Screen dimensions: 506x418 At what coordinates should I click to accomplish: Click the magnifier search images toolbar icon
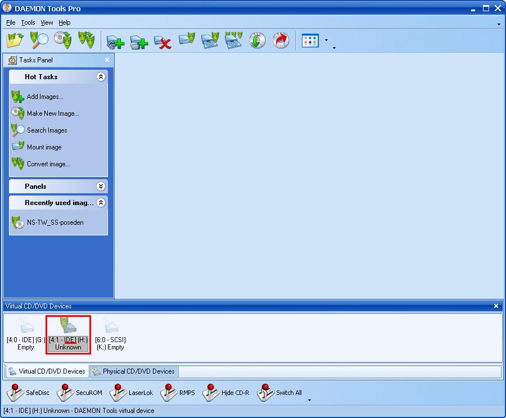pos(39,40)
